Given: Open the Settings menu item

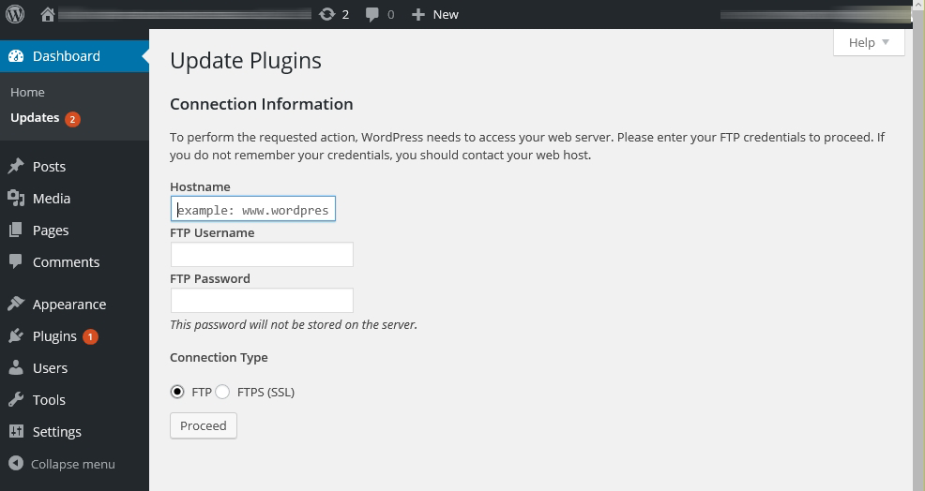Looking at the screenshot, I should (56, 431).
